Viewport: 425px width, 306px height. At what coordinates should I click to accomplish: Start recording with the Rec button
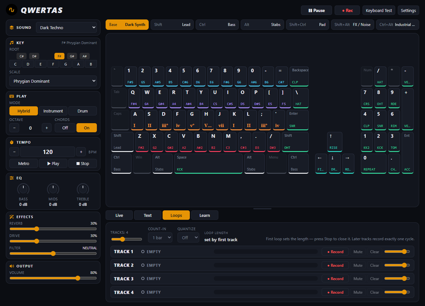[347, 10]
